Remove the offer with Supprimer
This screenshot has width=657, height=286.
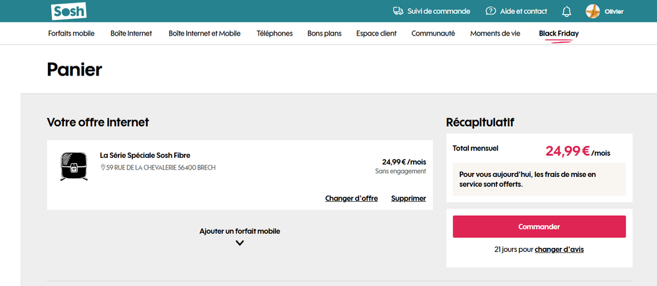pyautogui.click(x=408, y=199)
